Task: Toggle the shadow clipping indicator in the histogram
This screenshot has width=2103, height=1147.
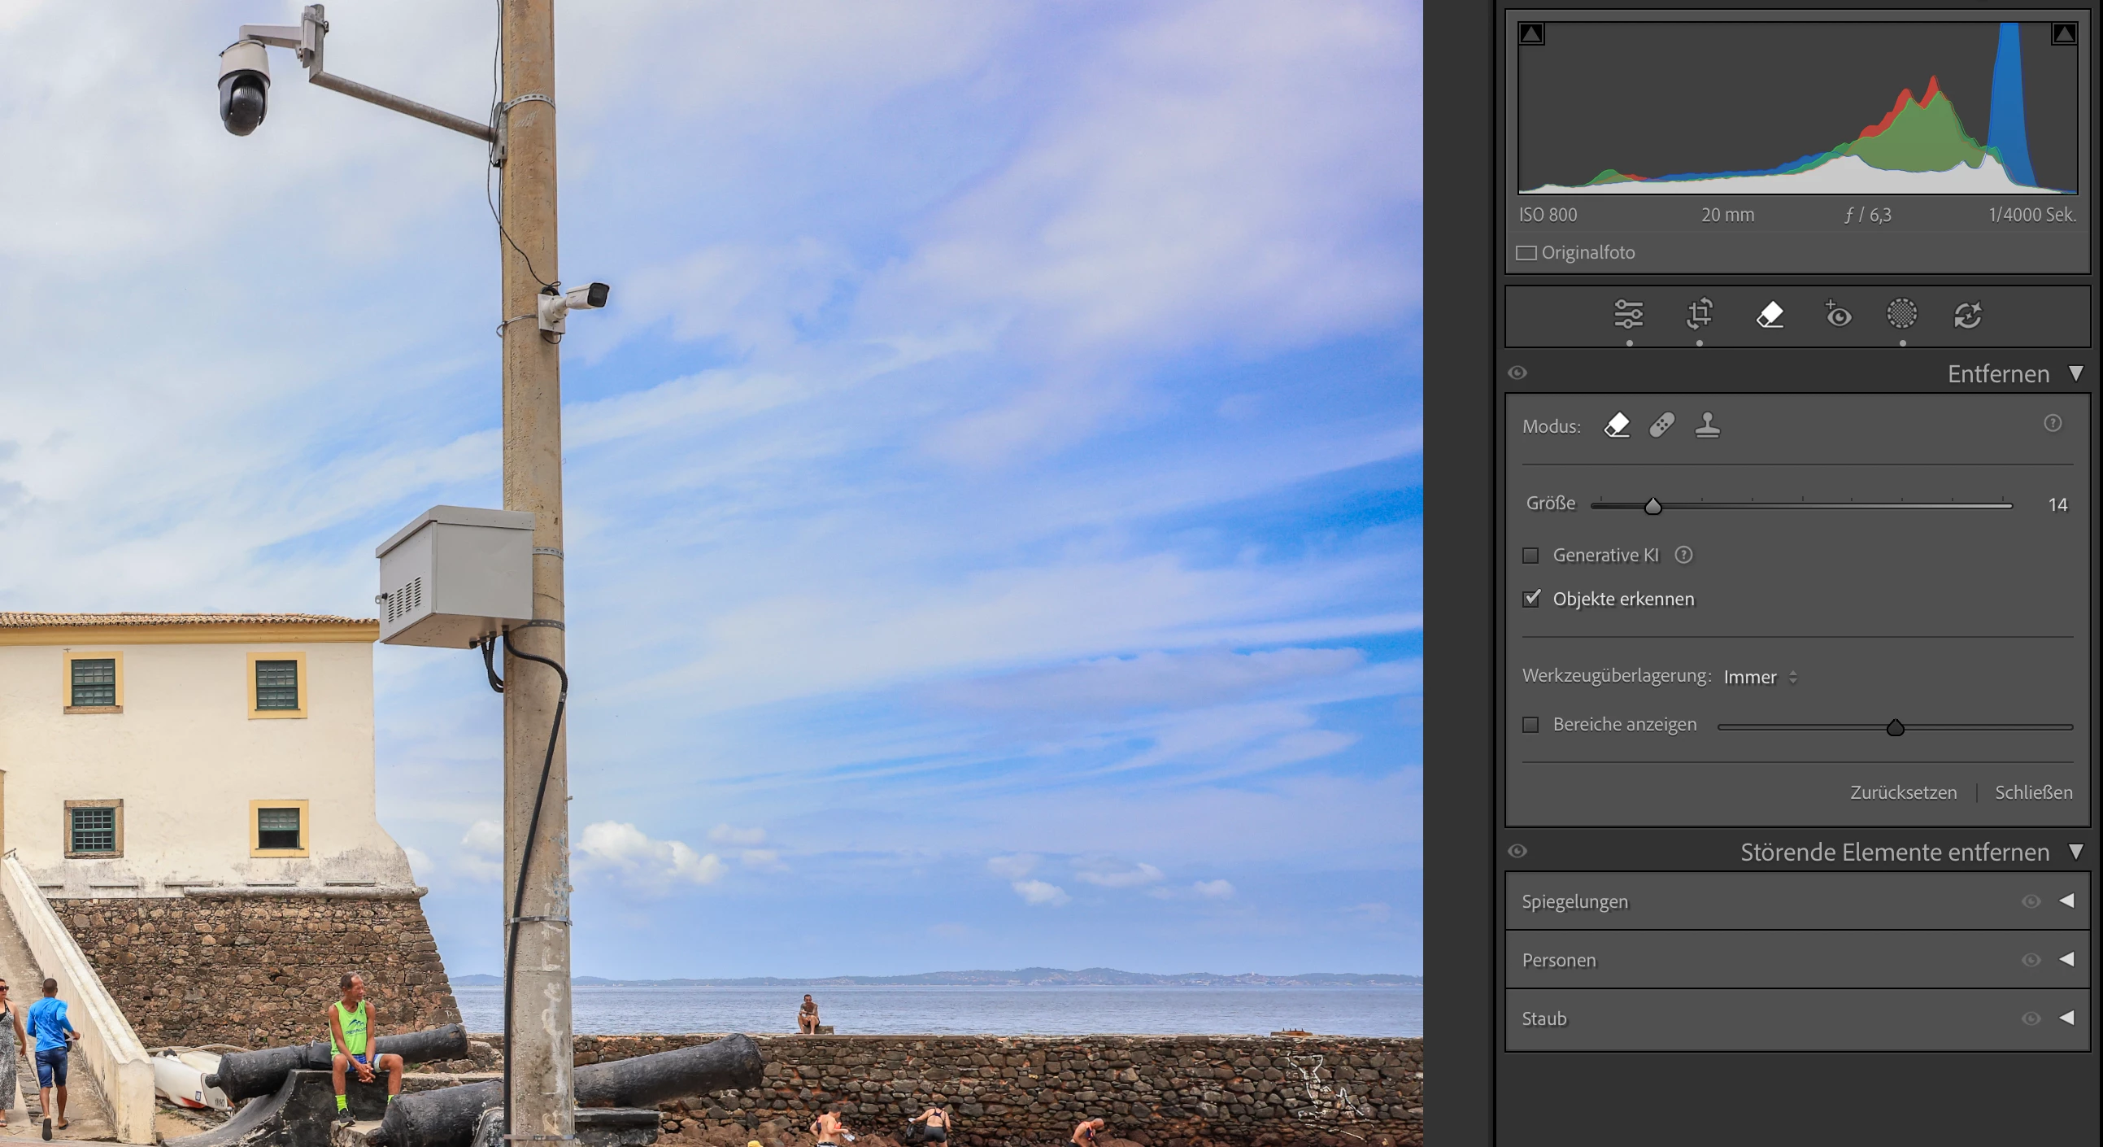Action: [1531, 34]
